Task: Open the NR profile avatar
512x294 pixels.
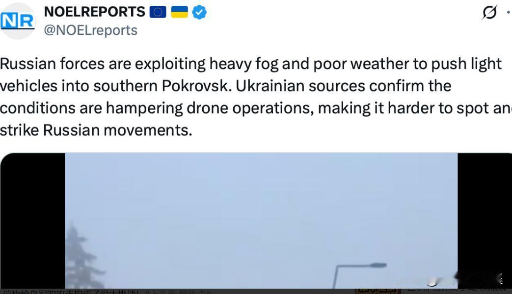Action: [17, 21]
